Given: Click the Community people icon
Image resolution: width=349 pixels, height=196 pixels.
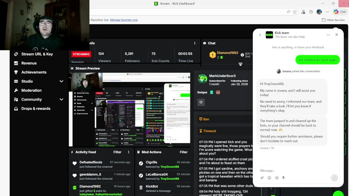Looking at the screenshot, I should (x=16, y=99).
